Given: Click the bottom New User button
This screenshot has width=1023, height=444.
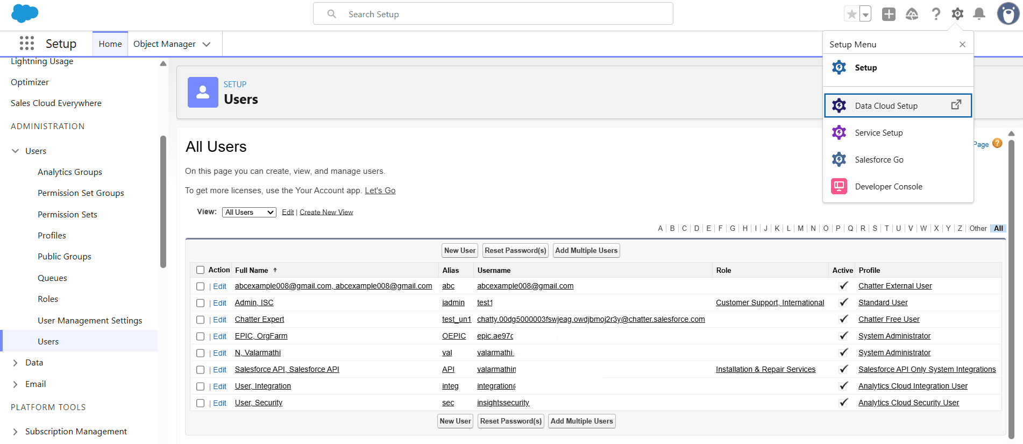Looking at the screenshot, I should [455, 421].
